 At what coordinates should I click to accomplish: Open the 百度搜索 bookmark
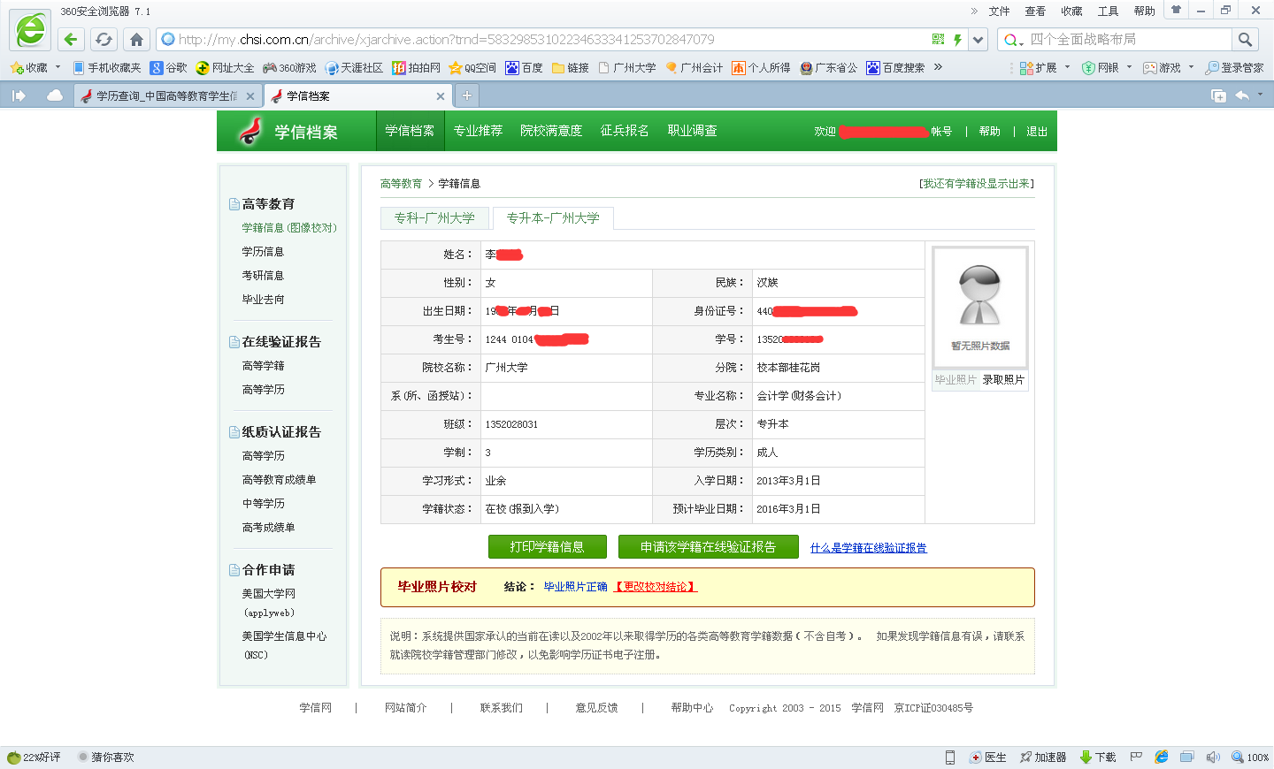click(x=895, y=67)
